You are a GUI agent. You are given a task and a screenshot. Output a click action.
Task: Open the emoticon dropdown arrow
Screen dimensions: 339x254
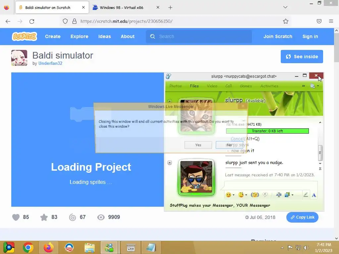(x=233, y=195)
